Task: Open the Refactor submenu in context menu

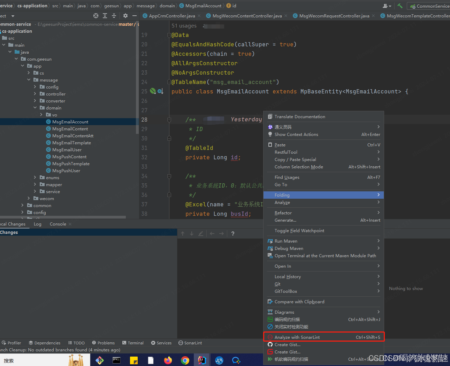Action: coord(323,213)
